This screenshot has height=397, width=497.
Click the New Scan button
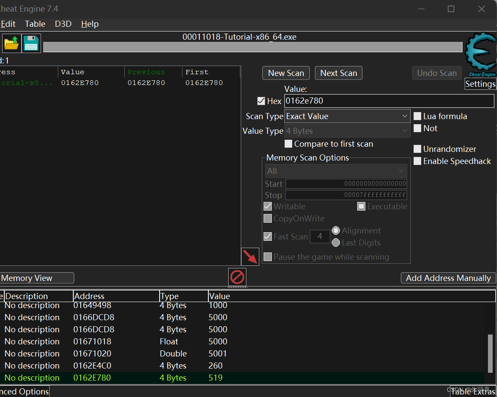coord(286,73)
